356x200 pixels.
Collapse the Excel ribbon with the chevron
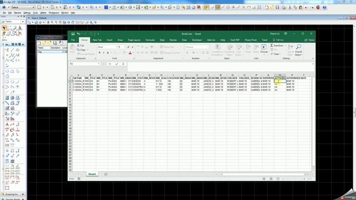click(313, 58)
